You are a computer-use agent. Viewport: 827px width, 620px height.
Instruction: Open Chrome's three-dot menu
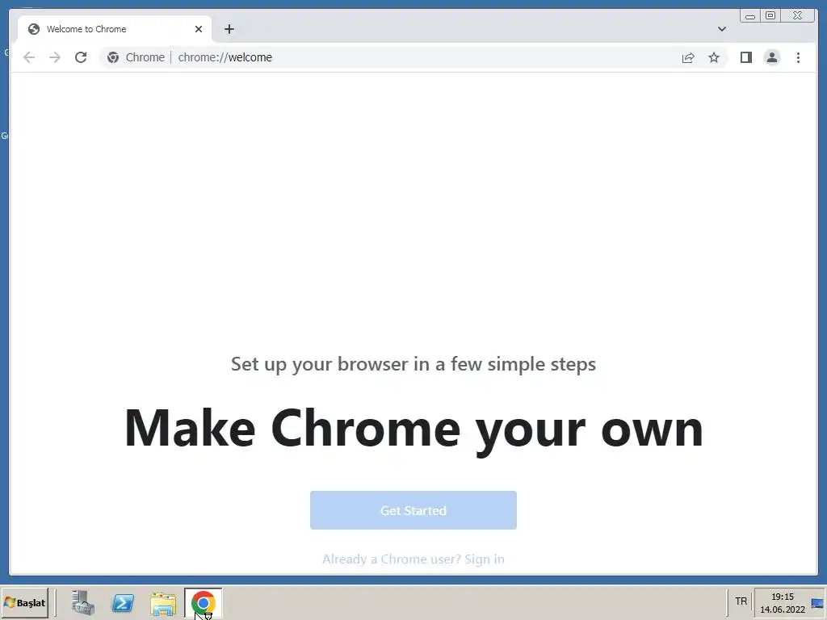tap(798, 57)
